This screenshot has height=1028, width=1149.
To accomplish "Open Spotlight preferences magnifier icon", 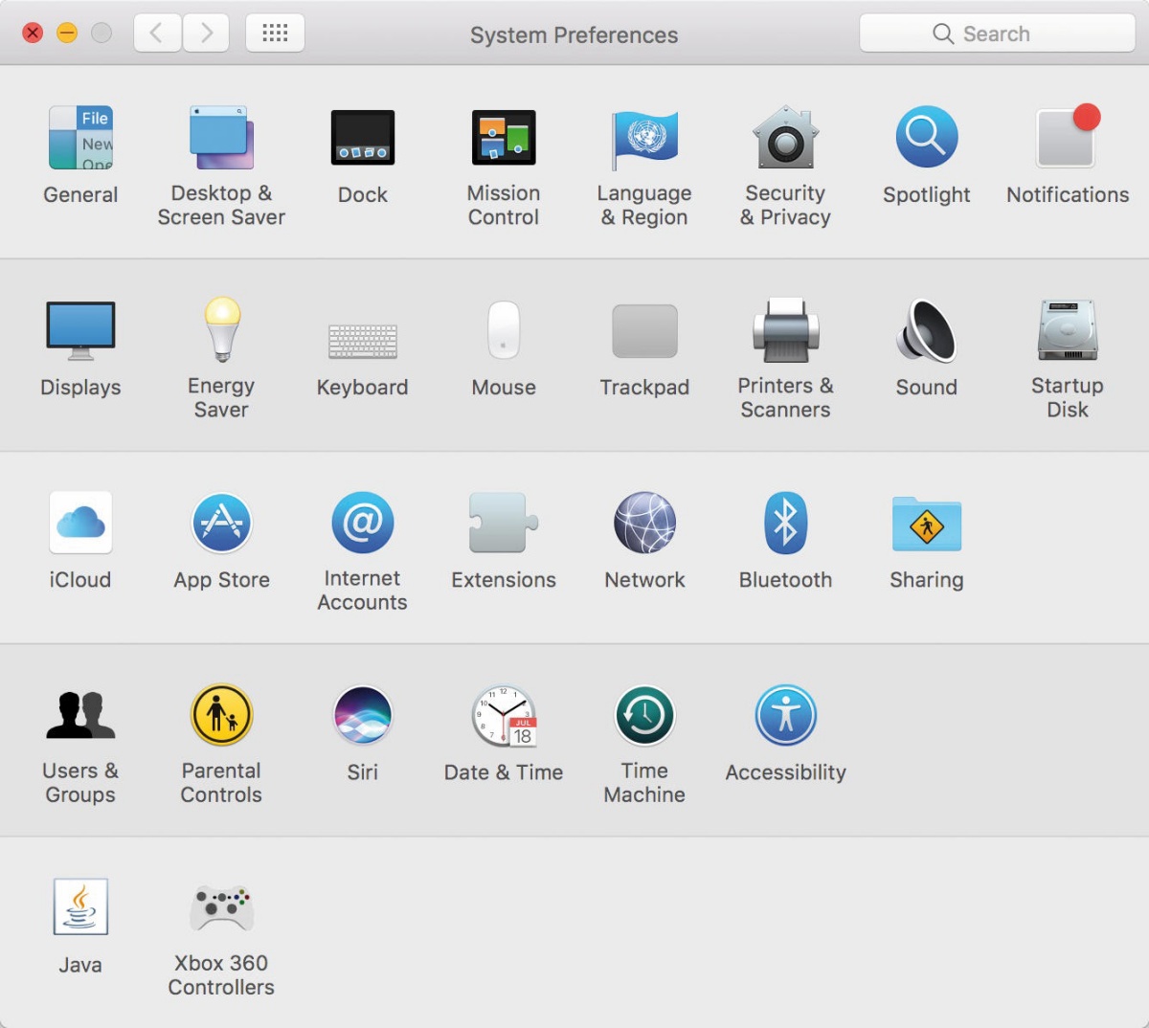I will click(x=927, y=137).
